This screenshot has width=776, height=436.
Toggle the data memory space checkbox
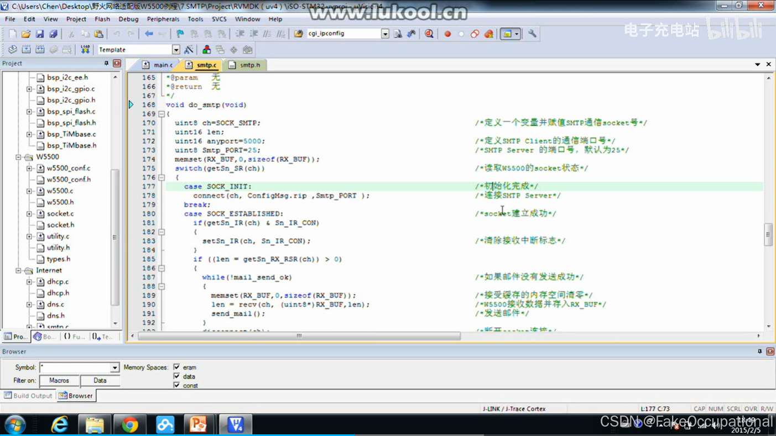pos(176,376)
